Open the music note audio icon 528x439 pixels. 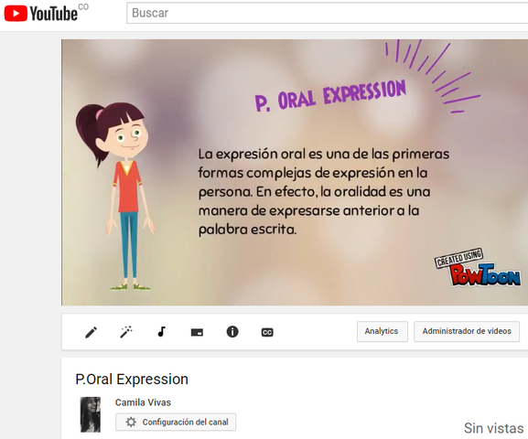(162, 332)
